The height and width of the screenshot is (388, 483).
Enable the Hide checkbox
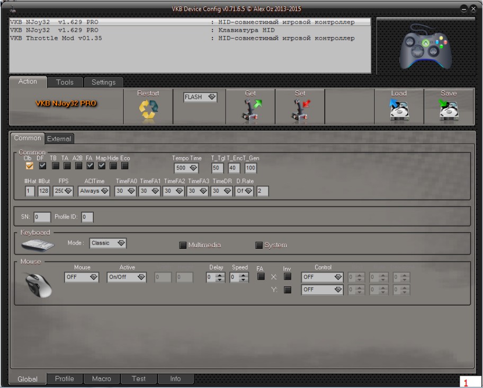113,166
